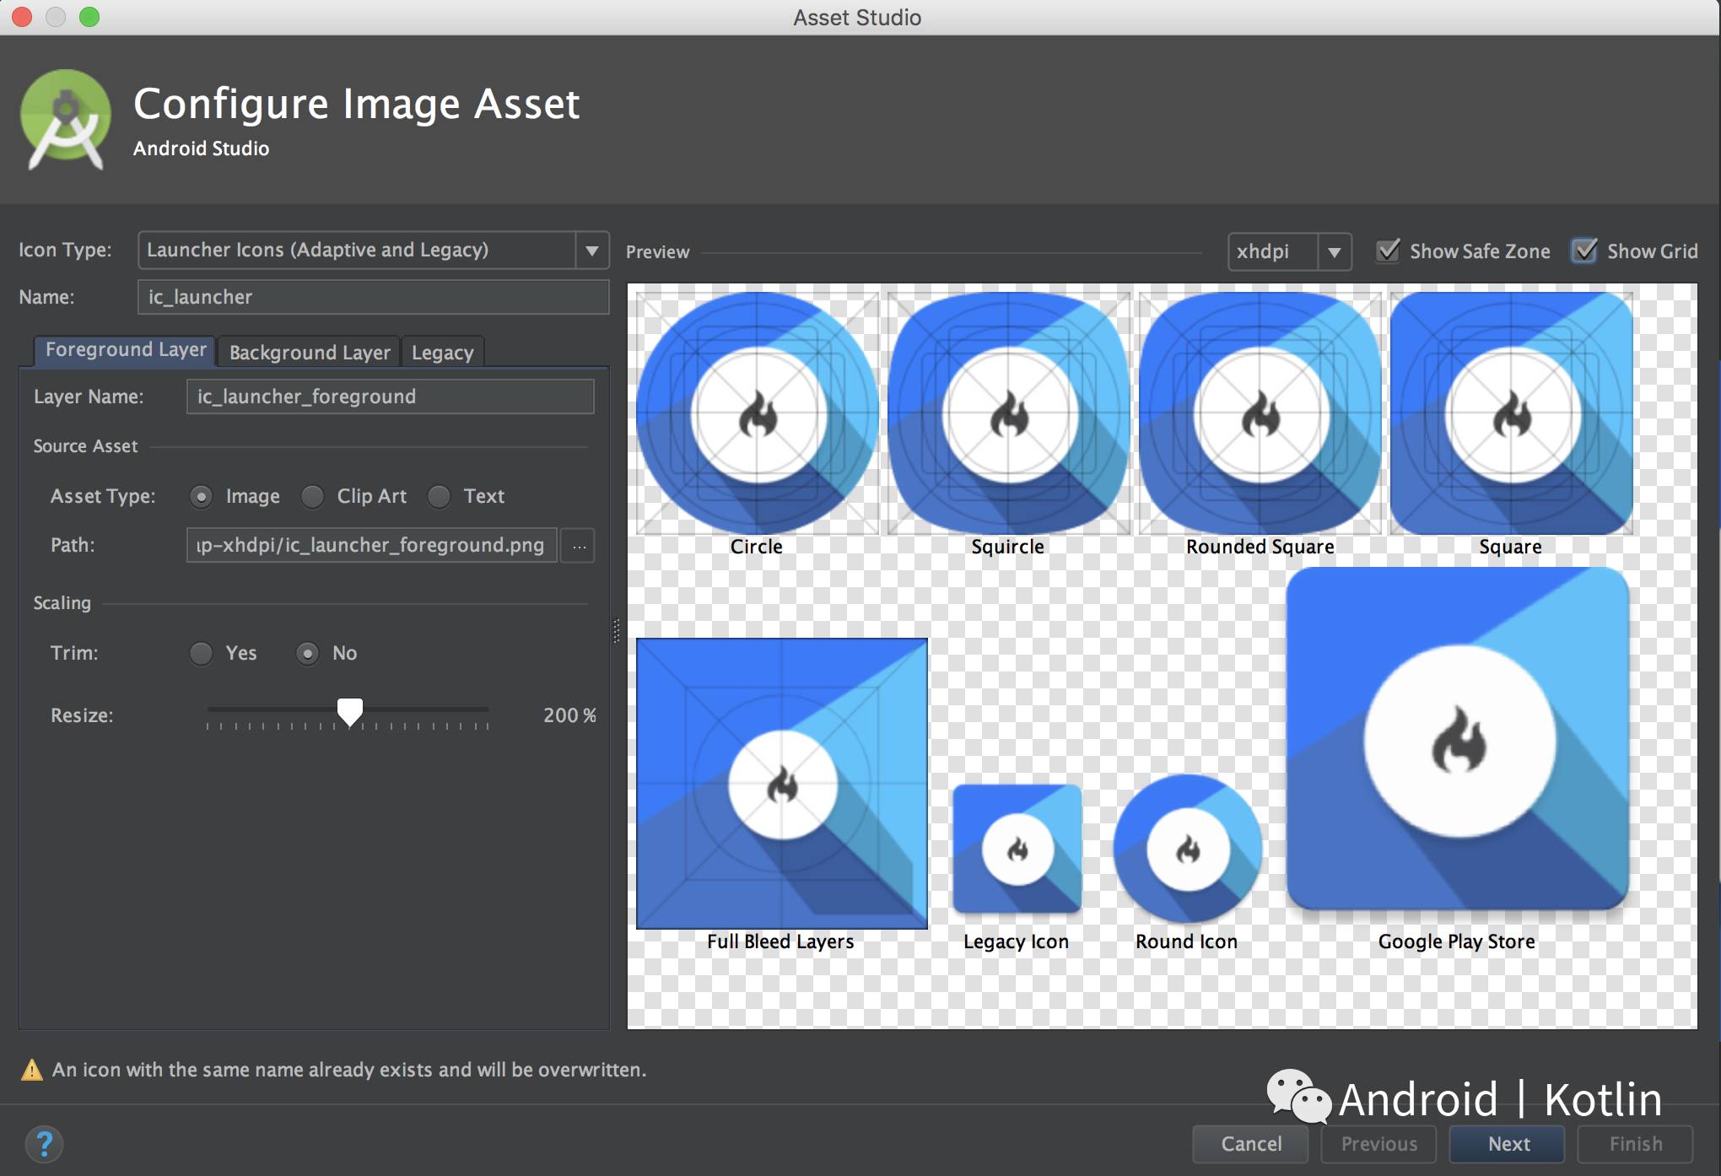Disable the Show Grid checkbox
Screen dimensions: 1721x1176
1584,251
